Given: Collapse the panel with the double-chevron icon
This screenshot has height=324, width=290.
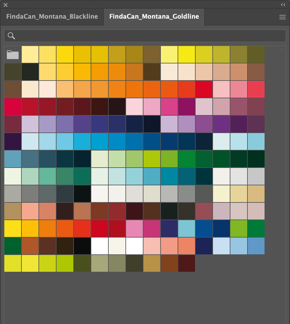Looking at the screenshot, I should (283, 5).
